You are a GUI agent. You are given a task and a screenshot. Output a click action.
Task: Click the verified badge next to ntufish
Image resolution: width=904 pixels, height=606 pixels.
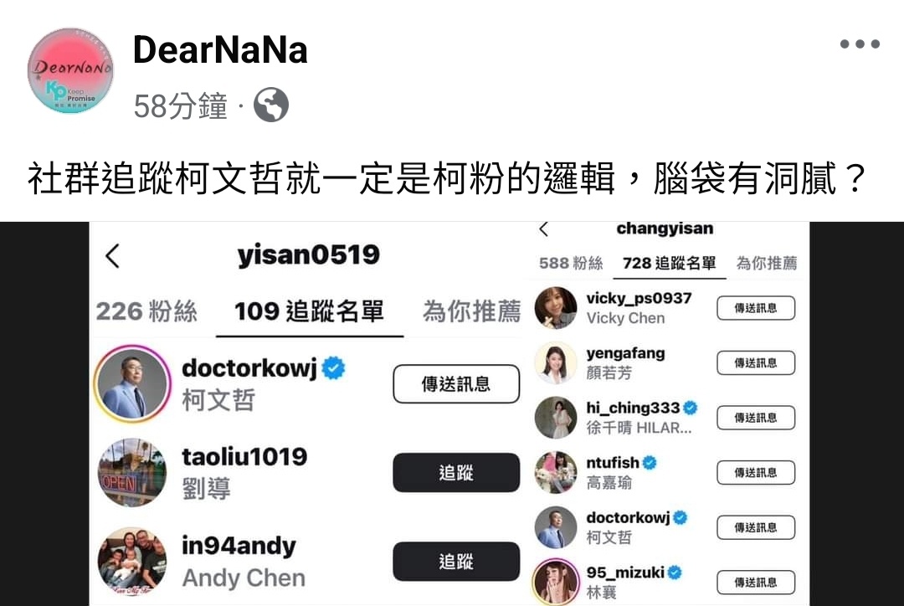pyautogui.click(x=650, y=462)
